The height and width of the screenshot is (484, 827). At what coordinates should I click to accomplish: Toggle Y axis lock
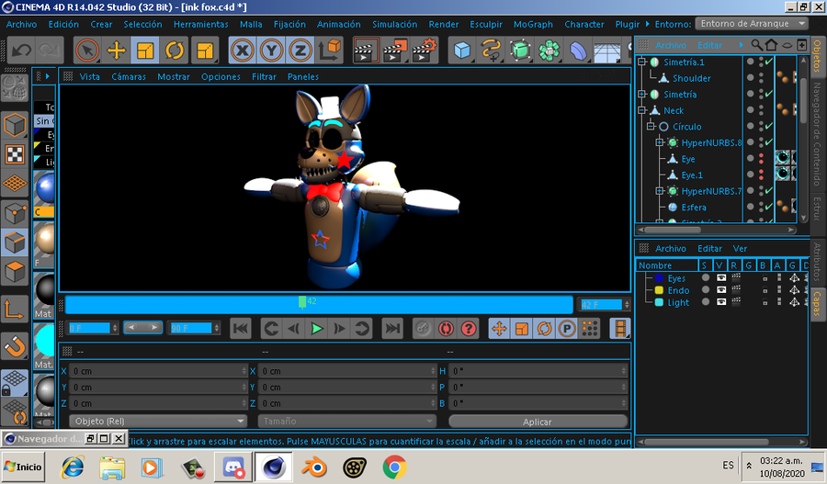(x=271, y=51)
